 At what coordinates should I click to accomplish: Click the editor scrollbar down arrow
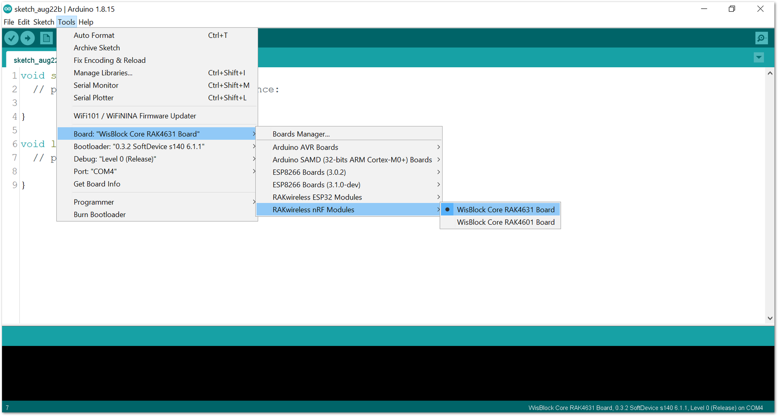[770, 318]
